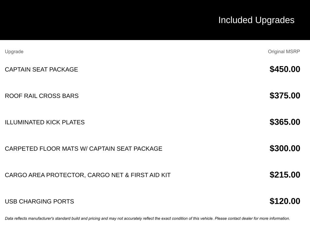Select the $215.00 price value
This screenshot has height=233, width=310.
[285, 175]
